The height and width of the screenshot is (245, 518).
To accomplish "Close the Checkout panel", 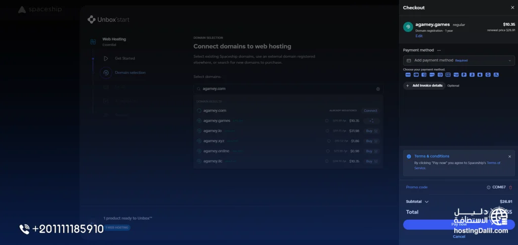I will (x=512, y=8).
